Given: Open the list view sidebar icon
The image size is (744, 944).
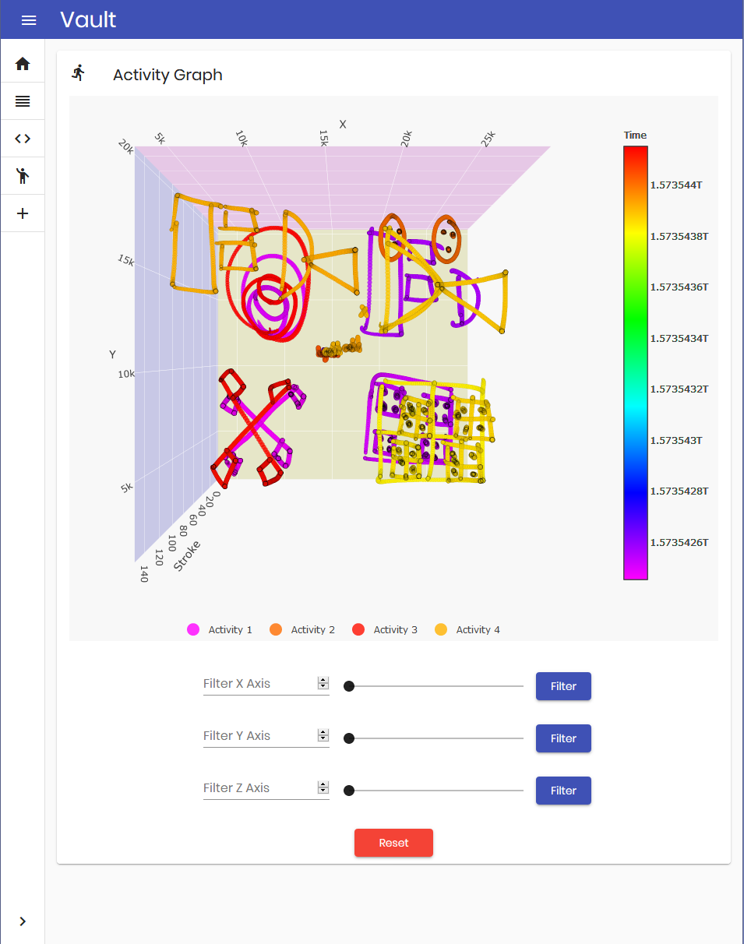Looking at the screenshot, I should (x=23, y=101).
